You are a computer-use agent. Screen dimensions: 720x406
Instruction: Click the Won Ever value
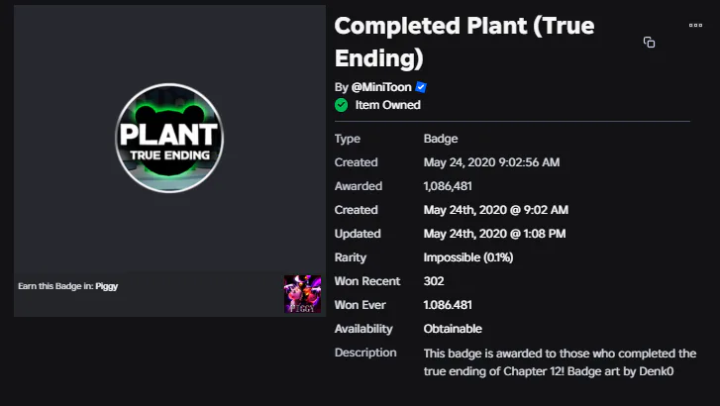pyautogui.click(x=448, y=305)
